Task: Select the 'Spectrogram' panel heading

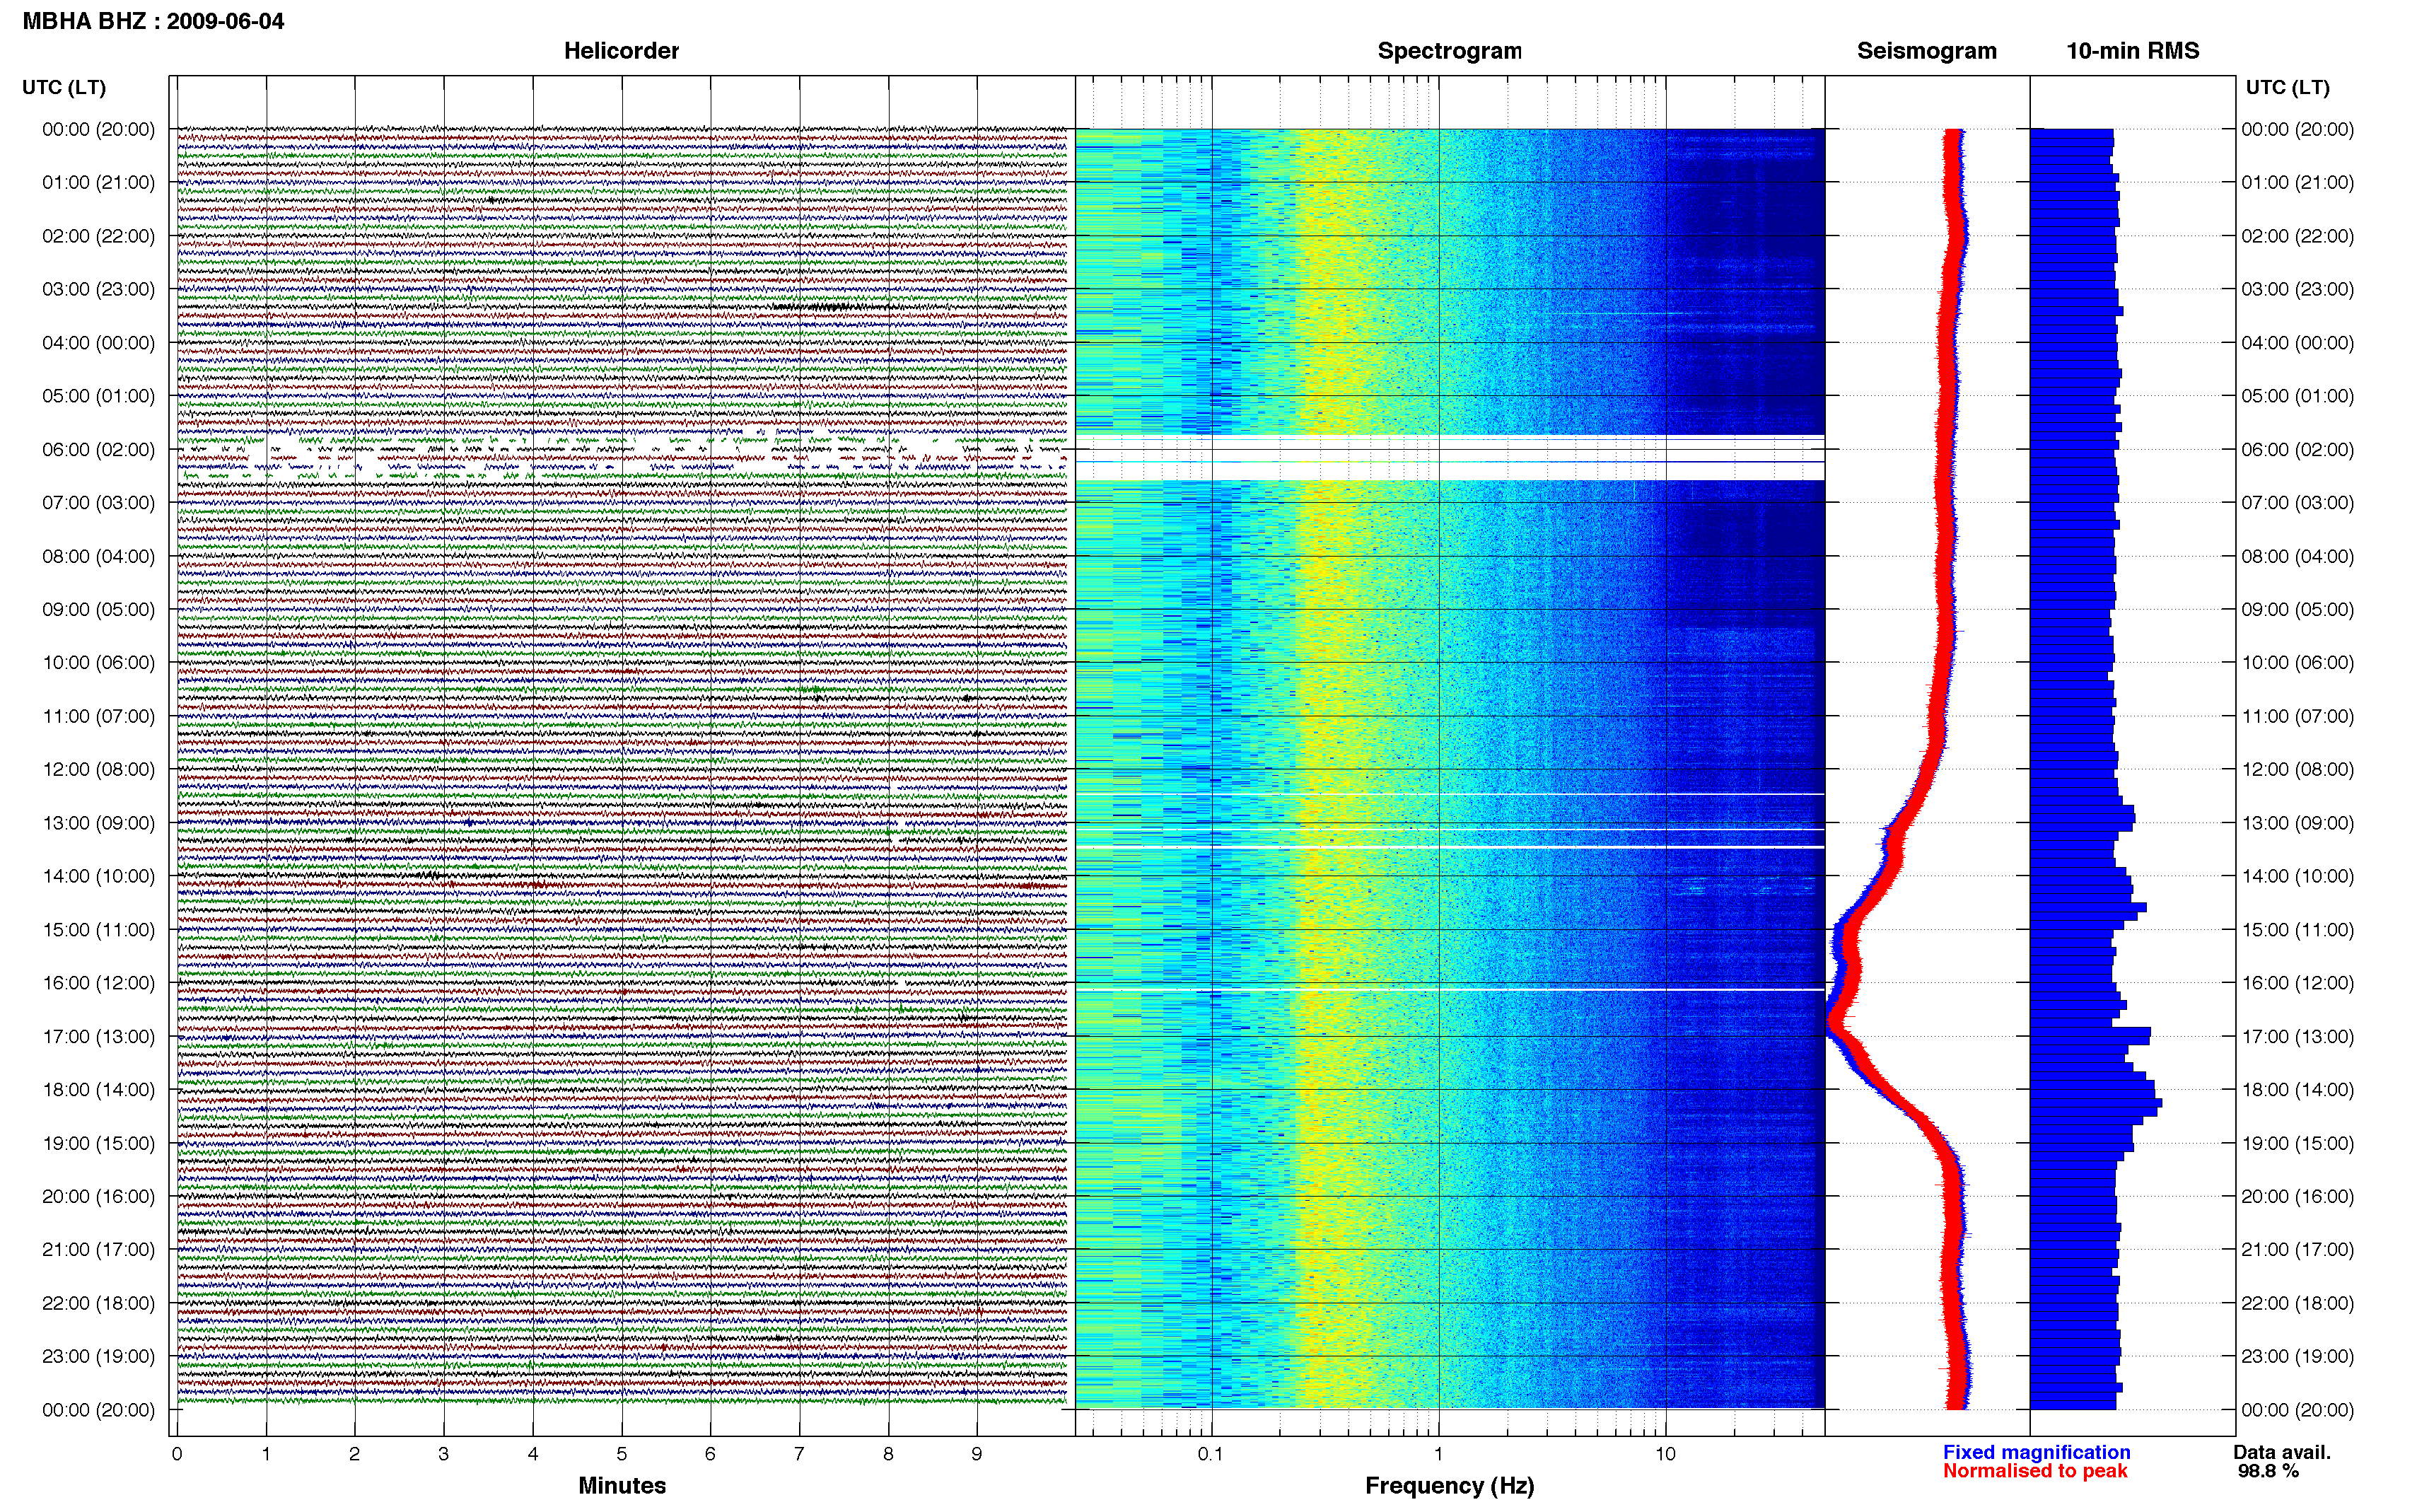Action: click(1450, 51)
